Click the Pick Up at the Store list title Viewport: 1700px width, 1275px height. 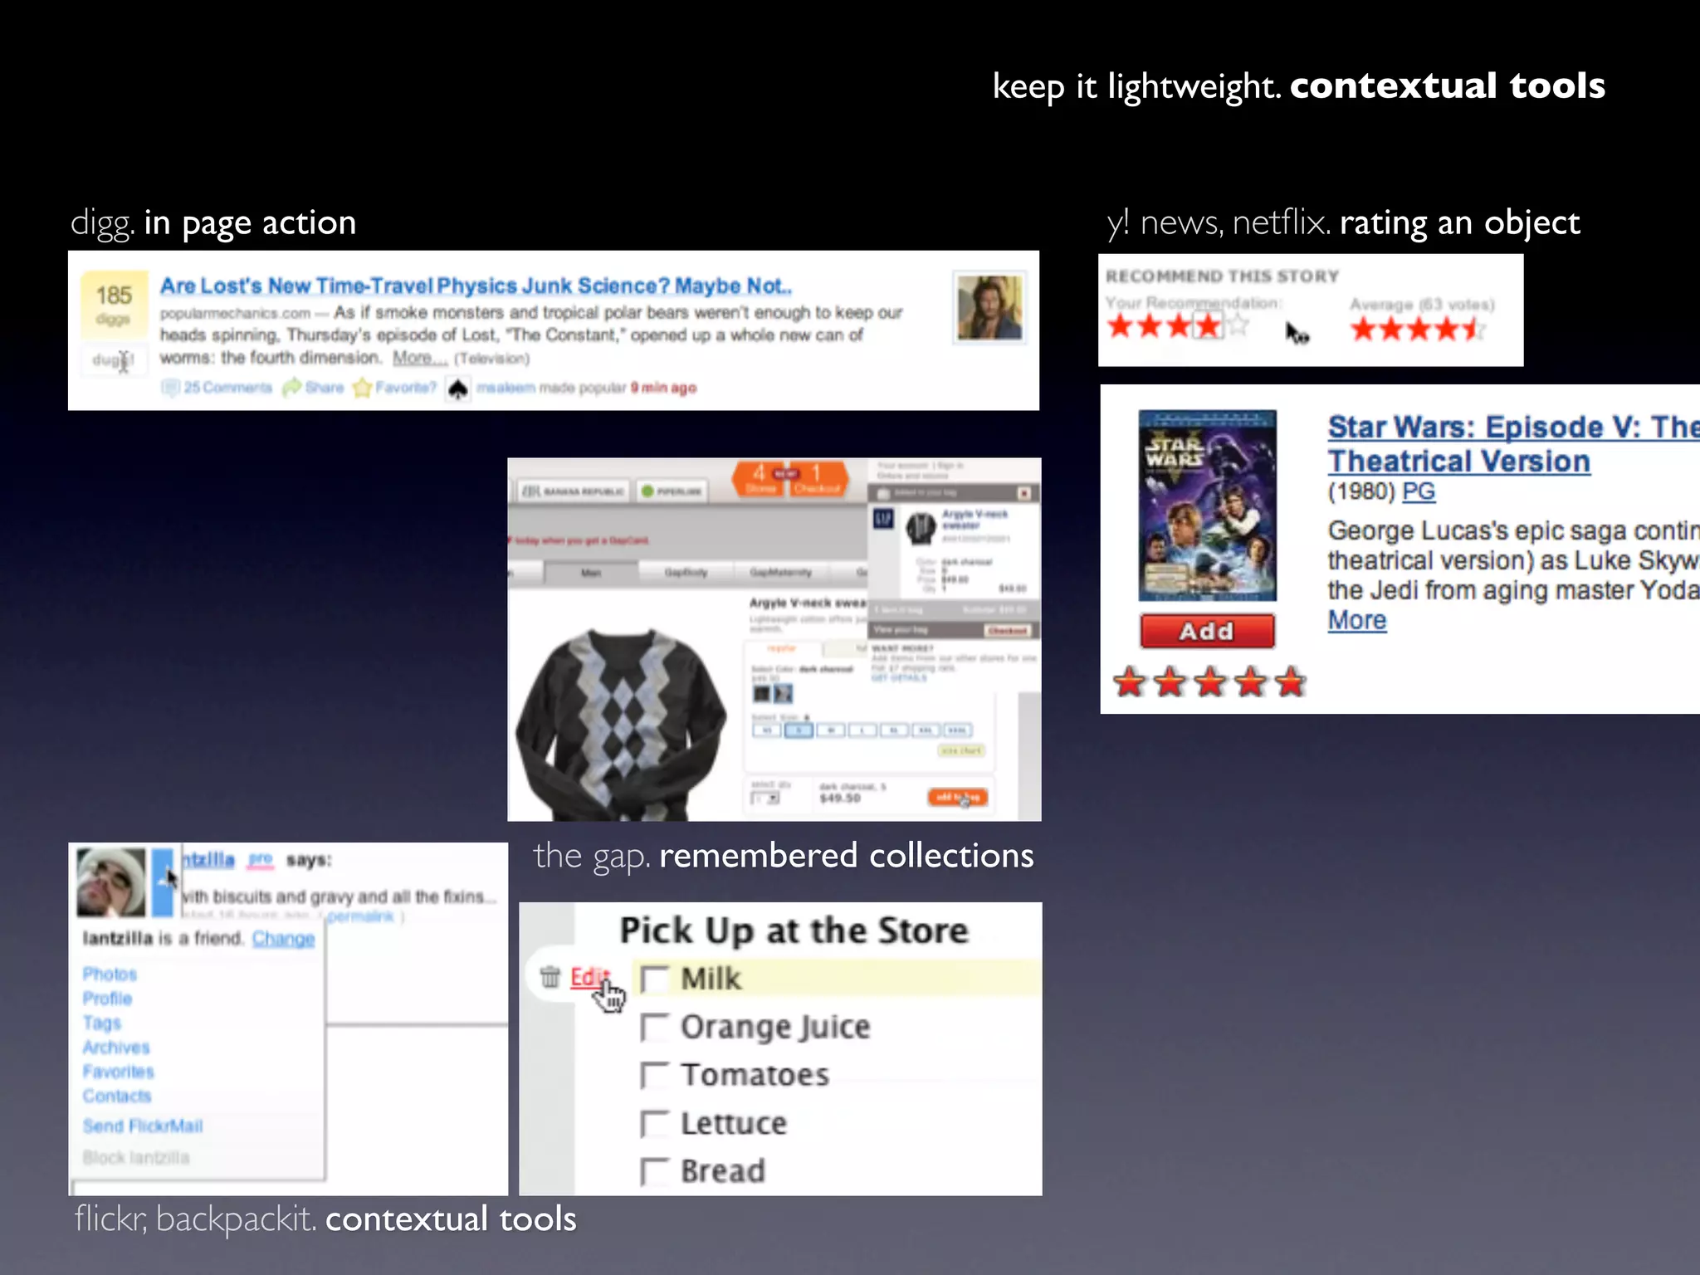pos(794,931)
